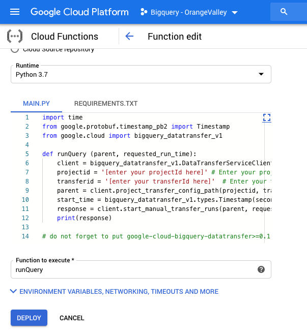Screen dimensions: 307x336
Task: Click the Cloud Functions title
Action: 65,37
